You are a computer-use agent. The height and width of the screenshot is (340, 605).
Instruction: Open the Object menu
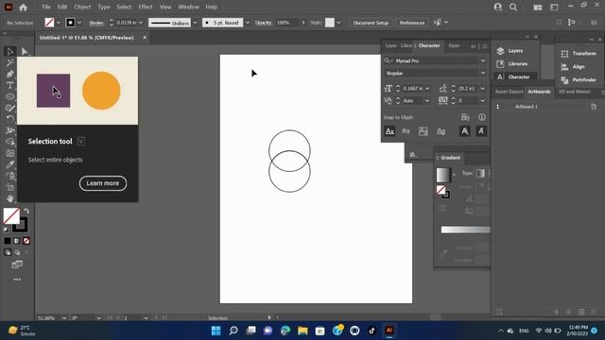[x=82, y=7]
